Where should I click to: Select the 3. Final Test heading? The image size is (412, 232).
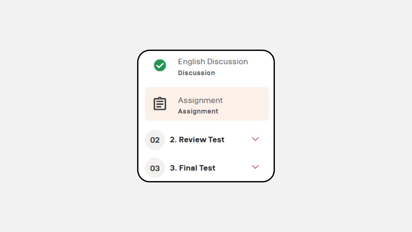tap(192, 168)
